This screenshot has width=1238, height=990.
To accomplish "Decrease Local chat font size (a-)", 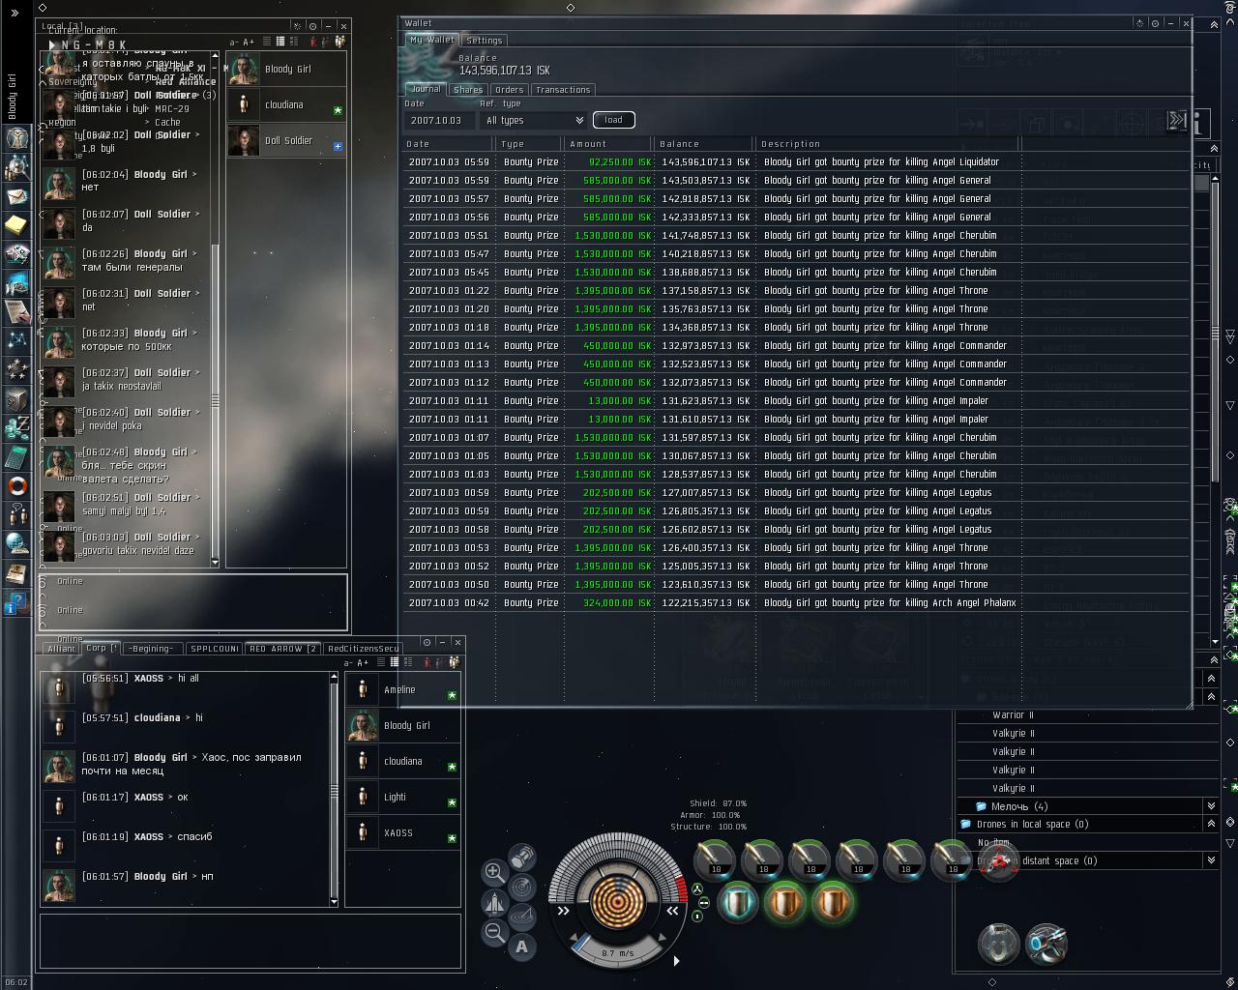I will pyautogui.click(x=234, y=42).
